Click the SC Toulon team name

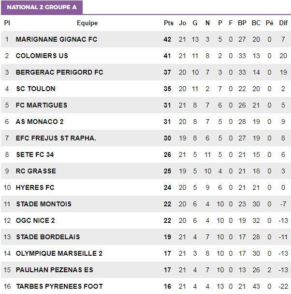tap(36, 89)
